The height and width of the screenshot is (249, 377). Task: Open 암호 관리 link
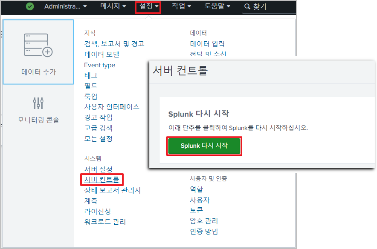point(204,220)
